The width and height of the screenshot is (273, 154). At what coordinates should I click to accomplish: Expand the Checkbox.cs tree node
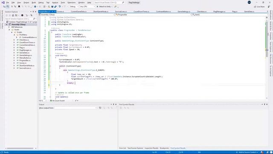coord(14,40)
